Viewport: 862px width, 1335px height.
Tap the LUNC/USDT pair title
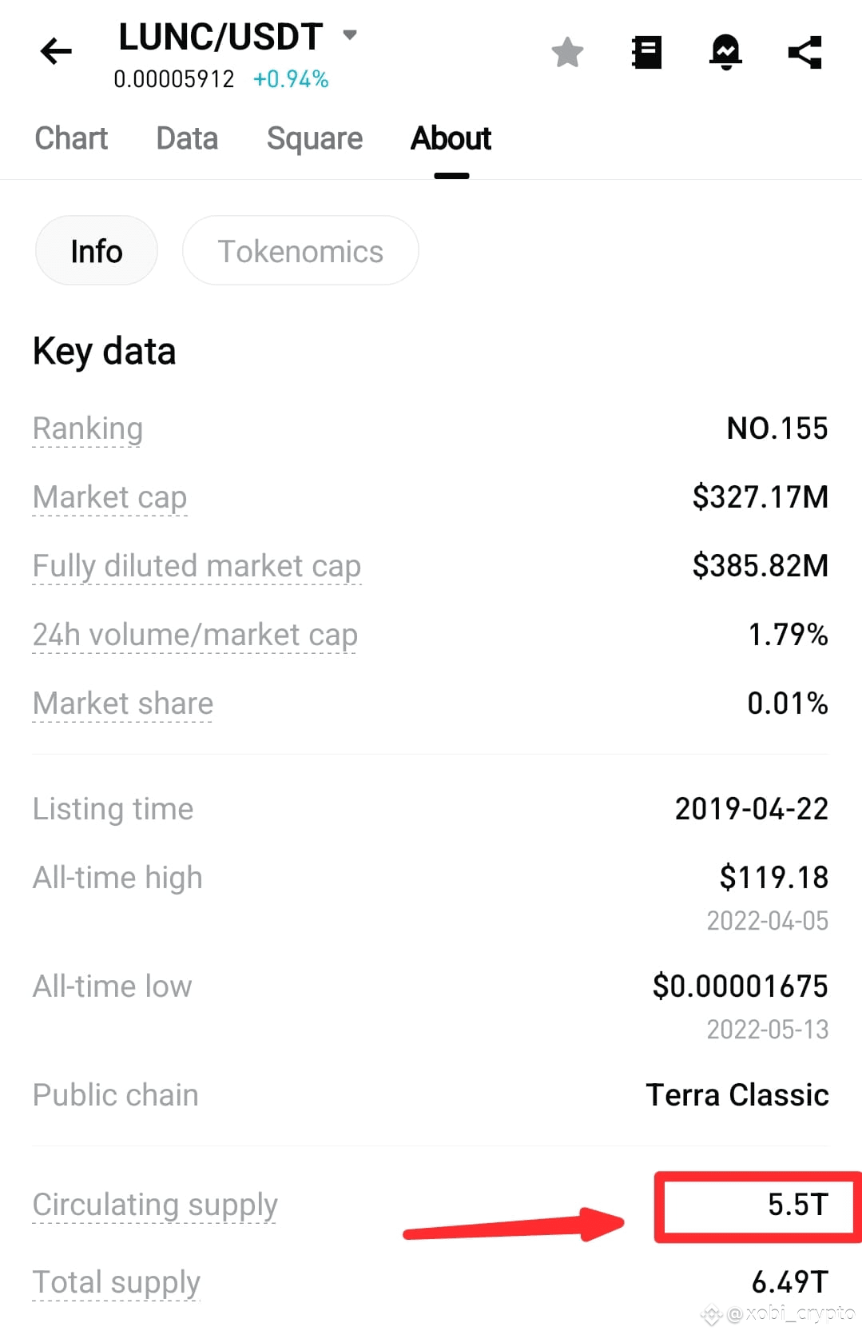click(220, 37)
